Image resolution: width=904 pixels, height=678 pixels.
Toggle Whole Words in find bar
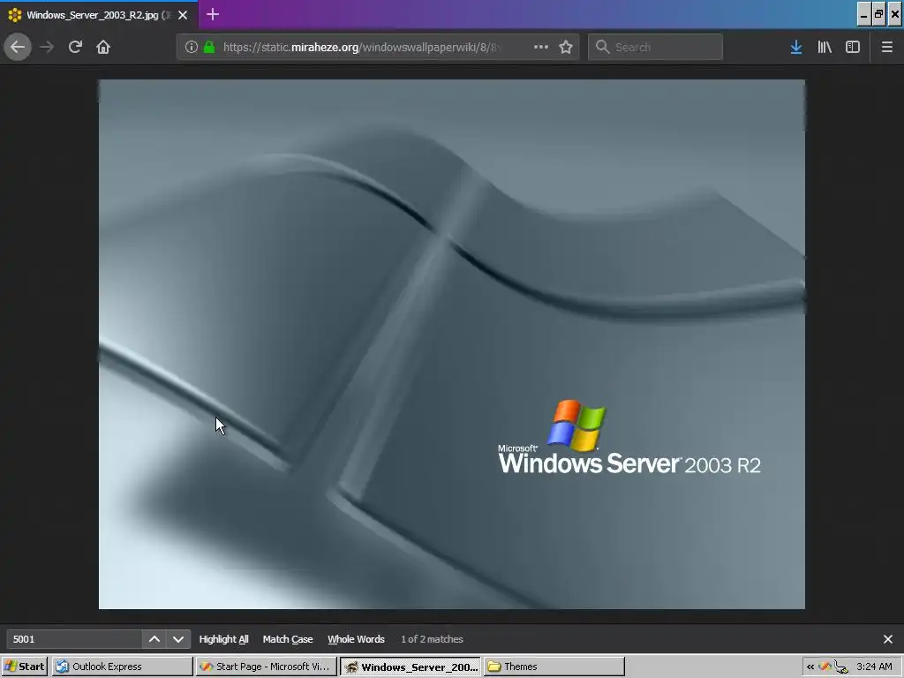pos(356,639)
